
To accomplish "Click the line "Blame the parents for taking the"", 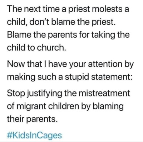I will click(x=68, y=35).
